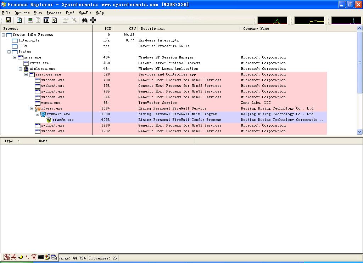Toggle the IME half-moon width mode
The image size is (363, 263).
coord(21,257)
